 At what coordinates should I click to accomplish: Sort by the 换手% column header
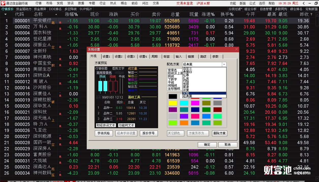227,14
